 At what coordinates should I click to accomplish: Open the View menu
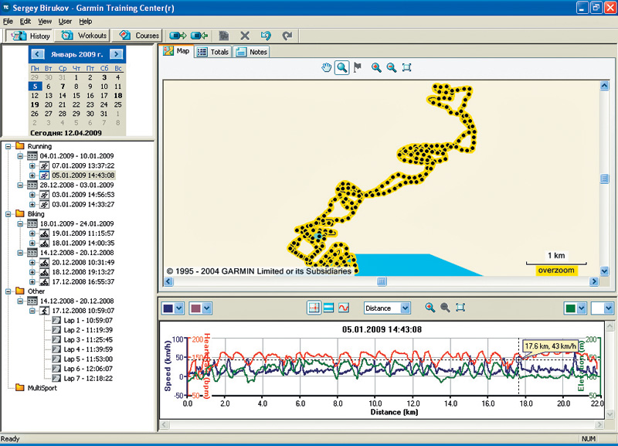[x=45, y=22]
